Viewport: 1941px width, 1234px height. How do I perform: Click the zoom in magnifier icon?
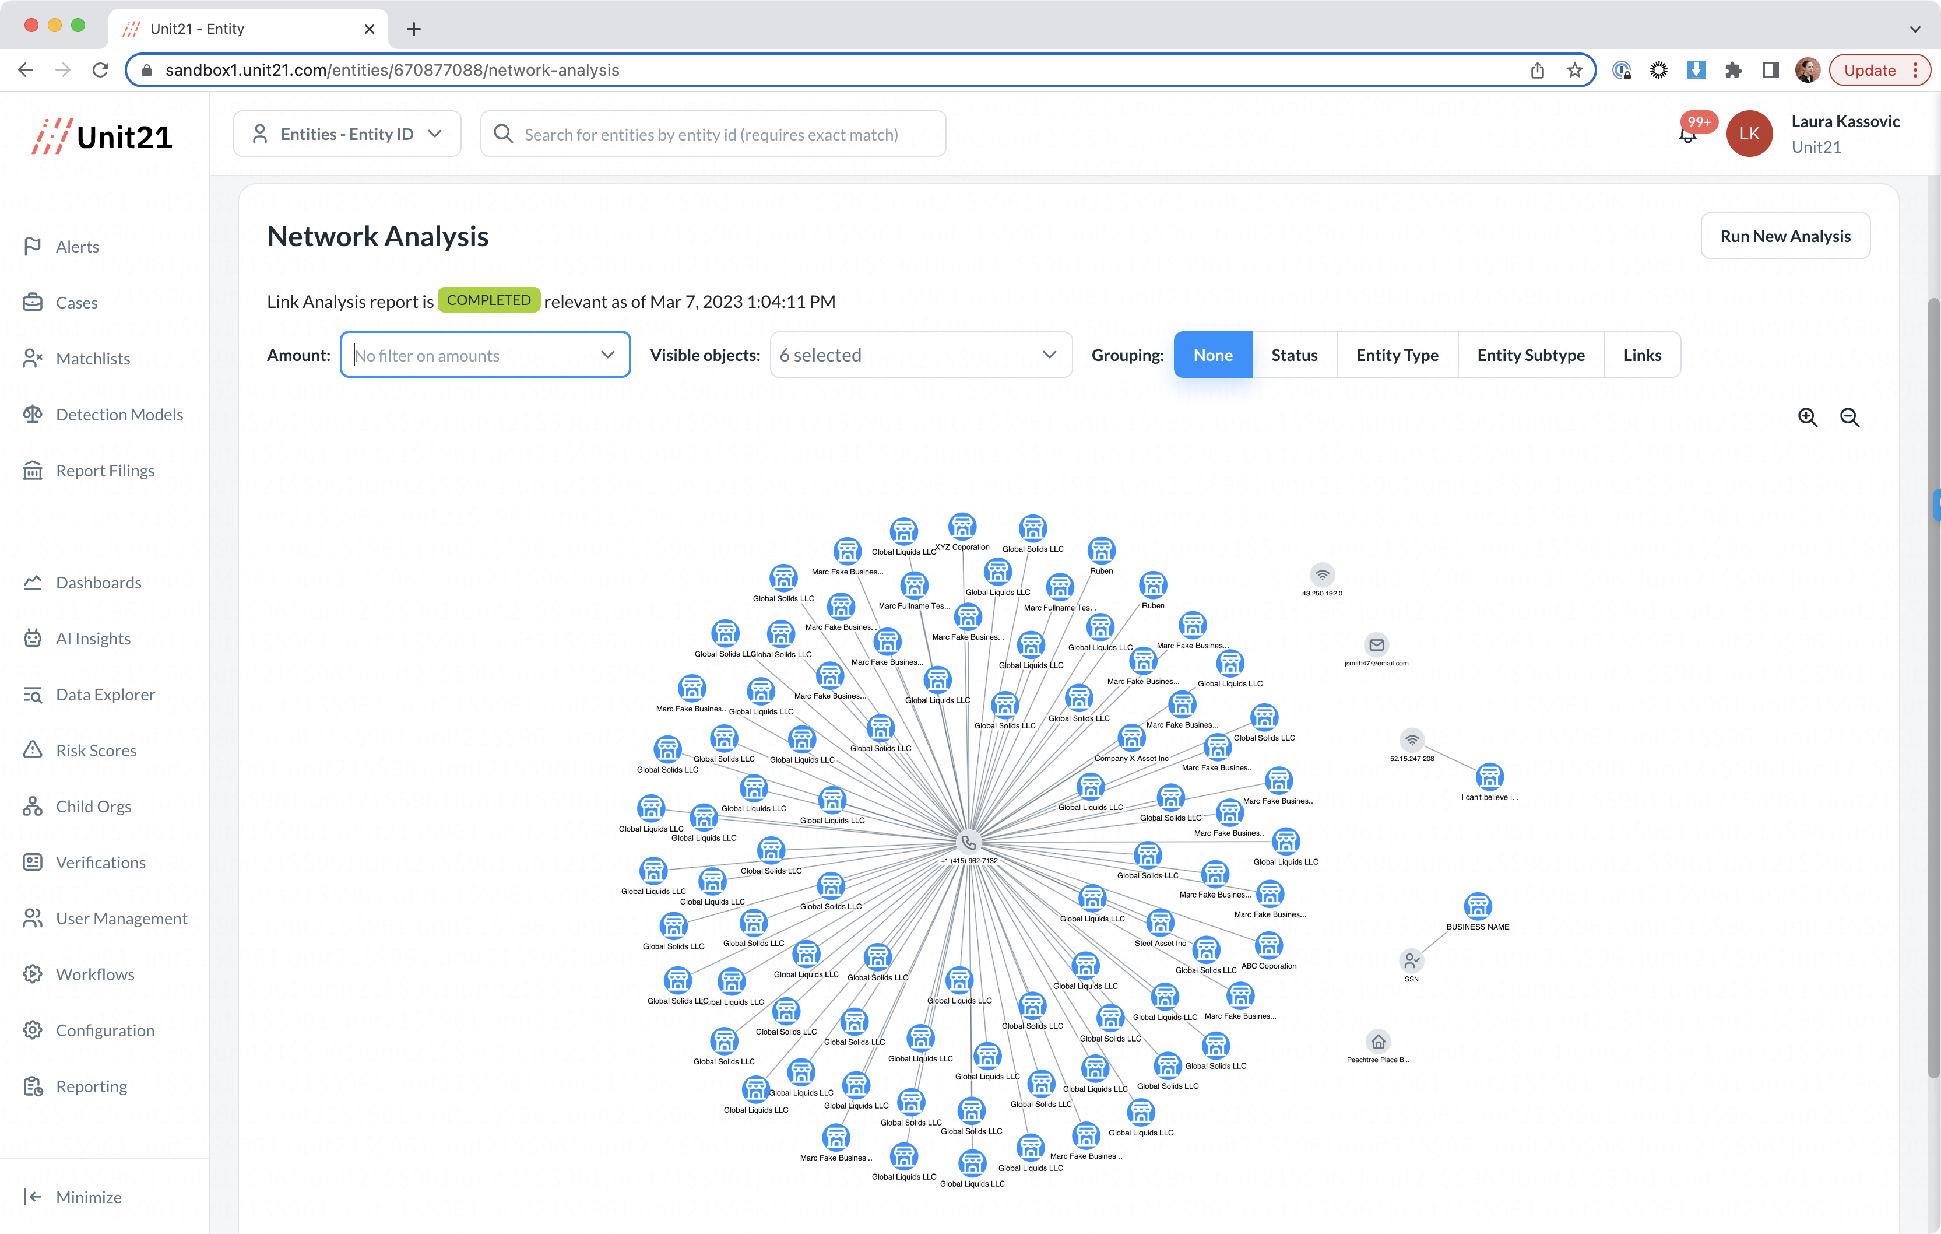click(1807, 417)
